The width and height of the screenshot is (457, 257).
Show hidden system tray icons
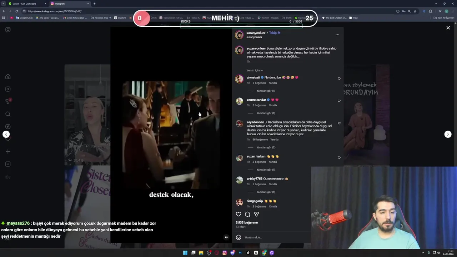(423, 253)
